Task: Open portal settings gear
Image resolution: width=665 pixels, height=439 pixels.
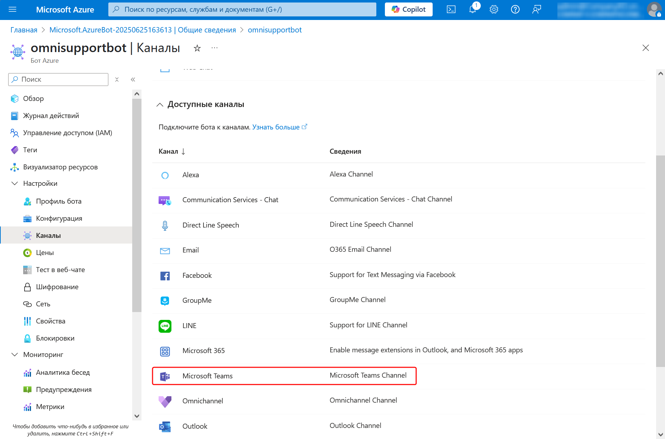Action: pyautogui.click(x=494, y=10)
